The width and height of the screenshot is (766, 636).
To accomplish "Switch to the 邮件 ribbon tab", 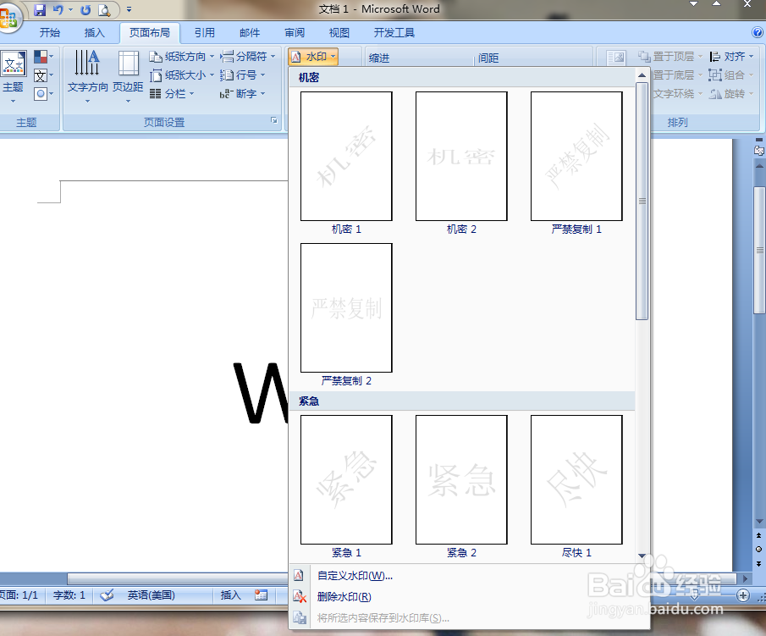I will point(249,32).
